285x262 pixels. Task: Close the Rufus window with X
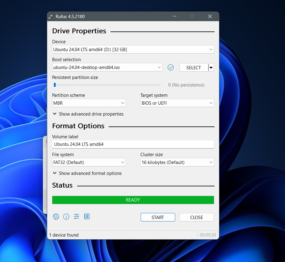pos(210,16)
